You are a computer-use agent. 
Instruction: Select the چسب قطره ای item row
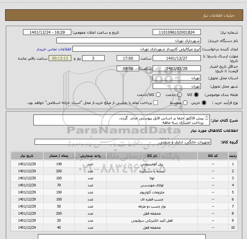(x=124, y=199)
